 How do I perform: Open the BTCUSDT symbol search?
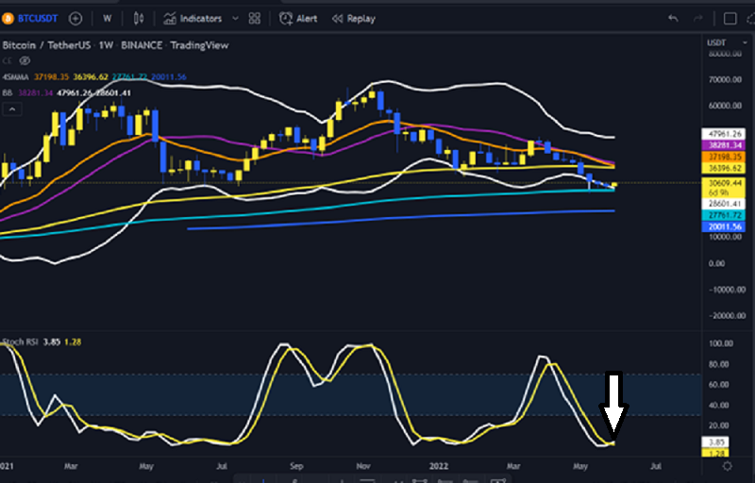coord(38,19)
